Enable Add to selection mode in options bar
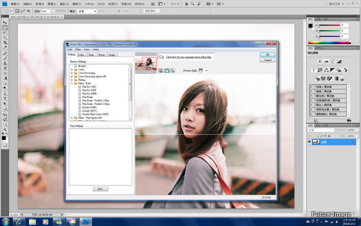361x226 pixels. pyautogui.click(x=20, y=11)
